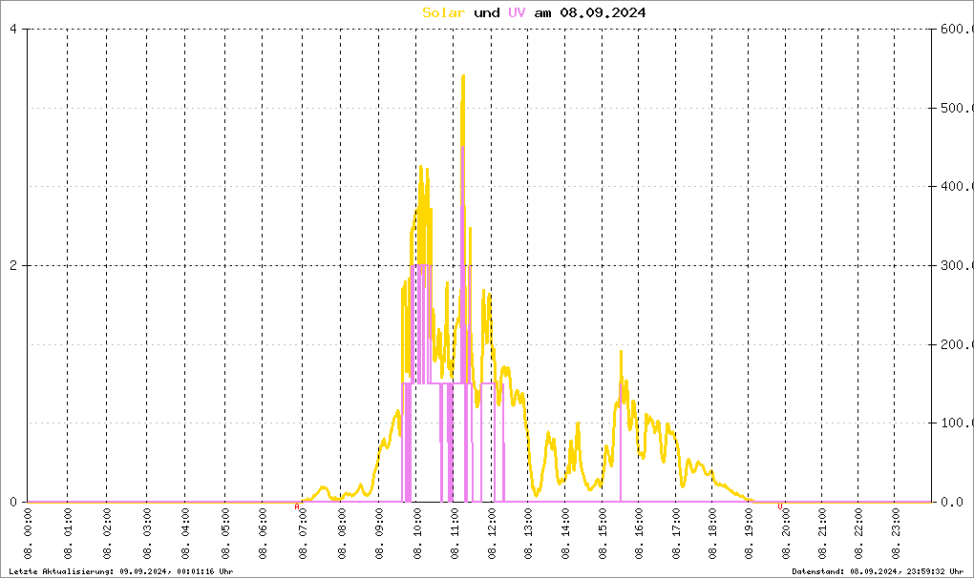This screenshot has height=578, width=974.
Task: Click the time axis label '08. 11:00'
Action: point(455,533)
